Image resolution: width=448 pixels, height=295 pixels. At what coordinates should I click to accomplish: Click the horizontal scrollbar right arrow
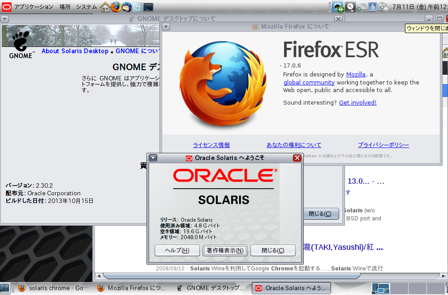coord(444,276)
